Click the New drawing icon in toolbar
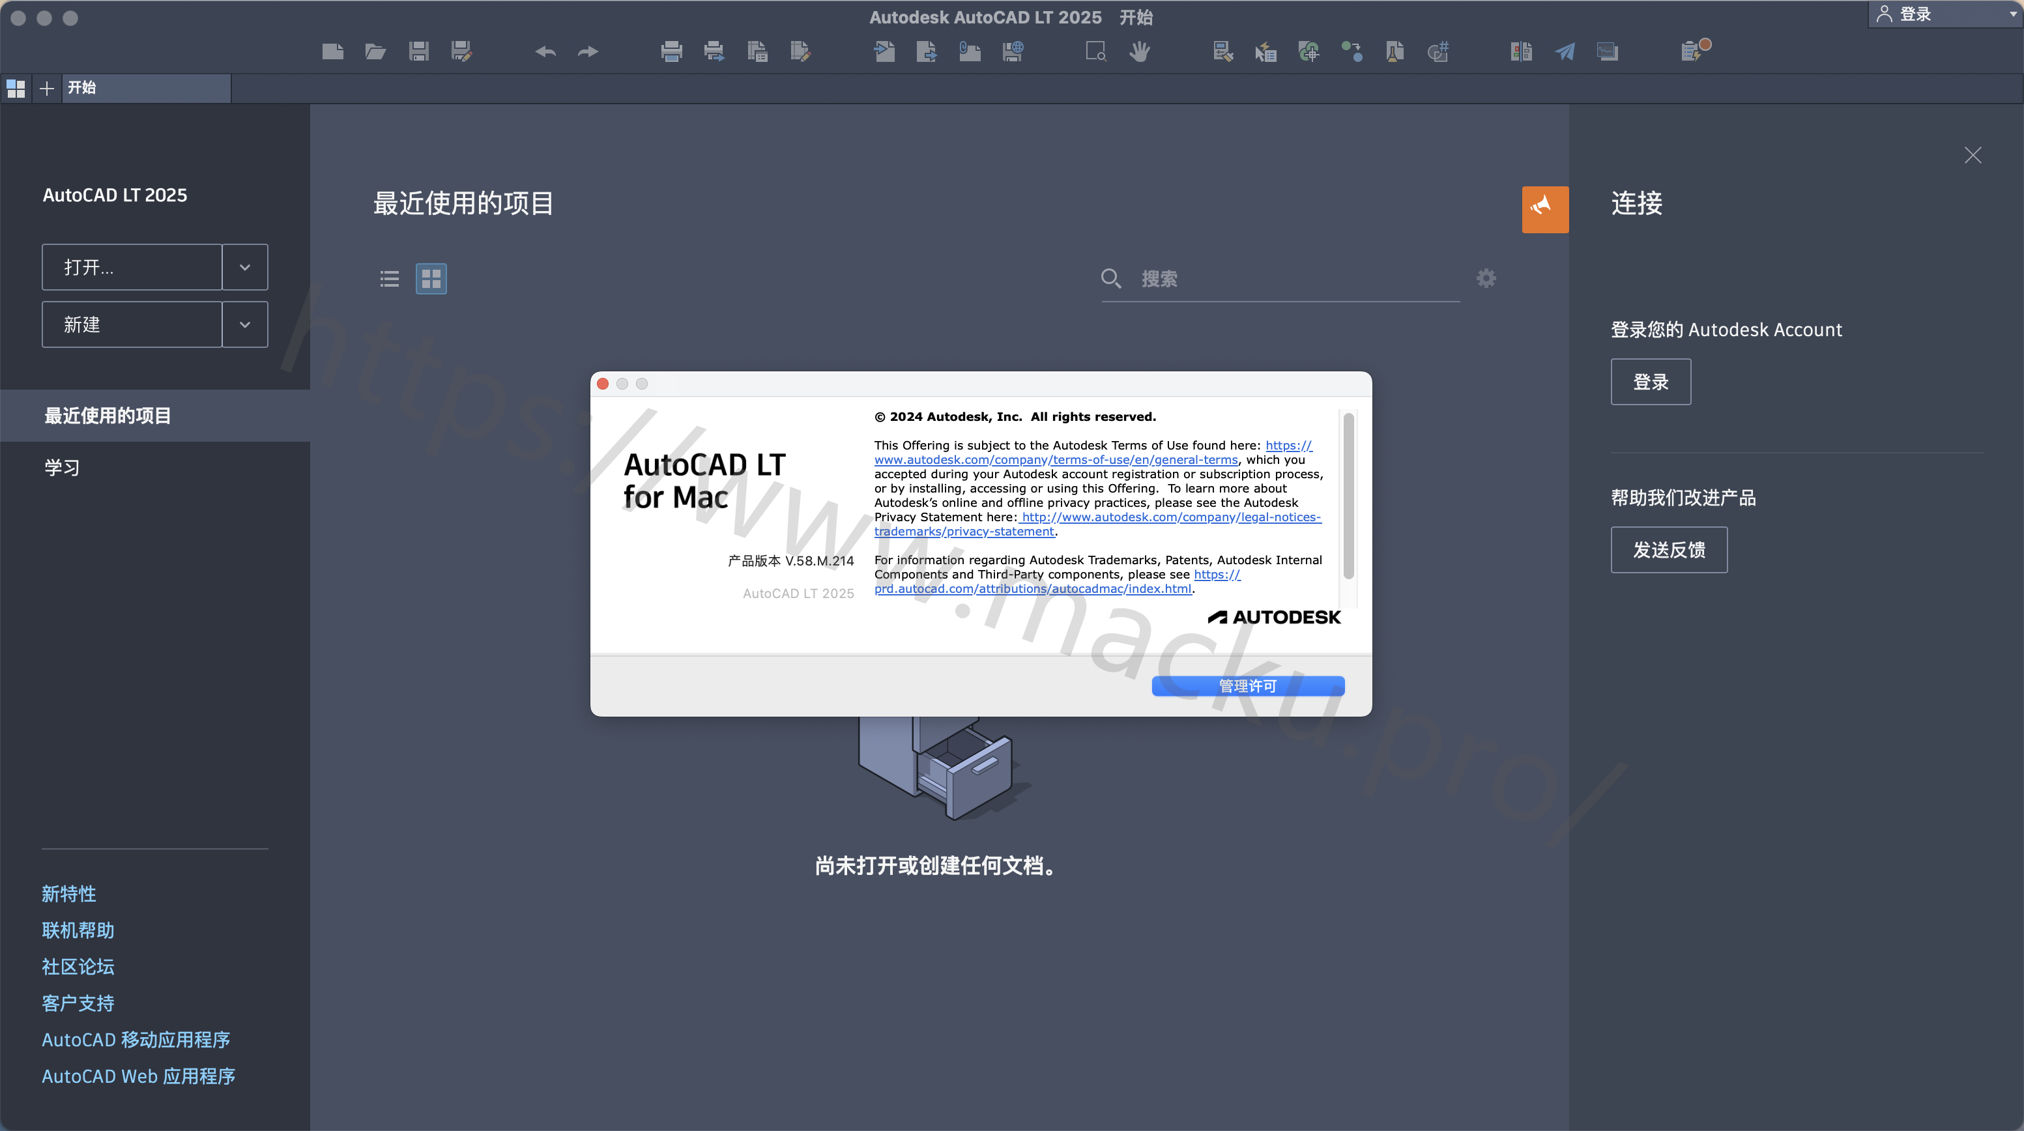The height and width of the screenshot is (1131, 2024). 333,52
